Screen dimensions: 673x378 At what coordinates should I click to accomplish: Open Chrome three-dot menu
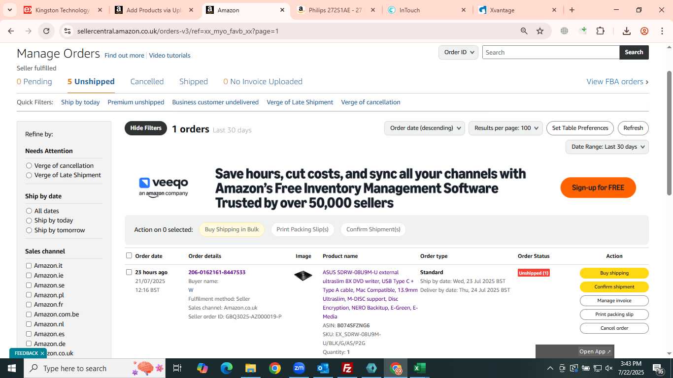[662, 31]
